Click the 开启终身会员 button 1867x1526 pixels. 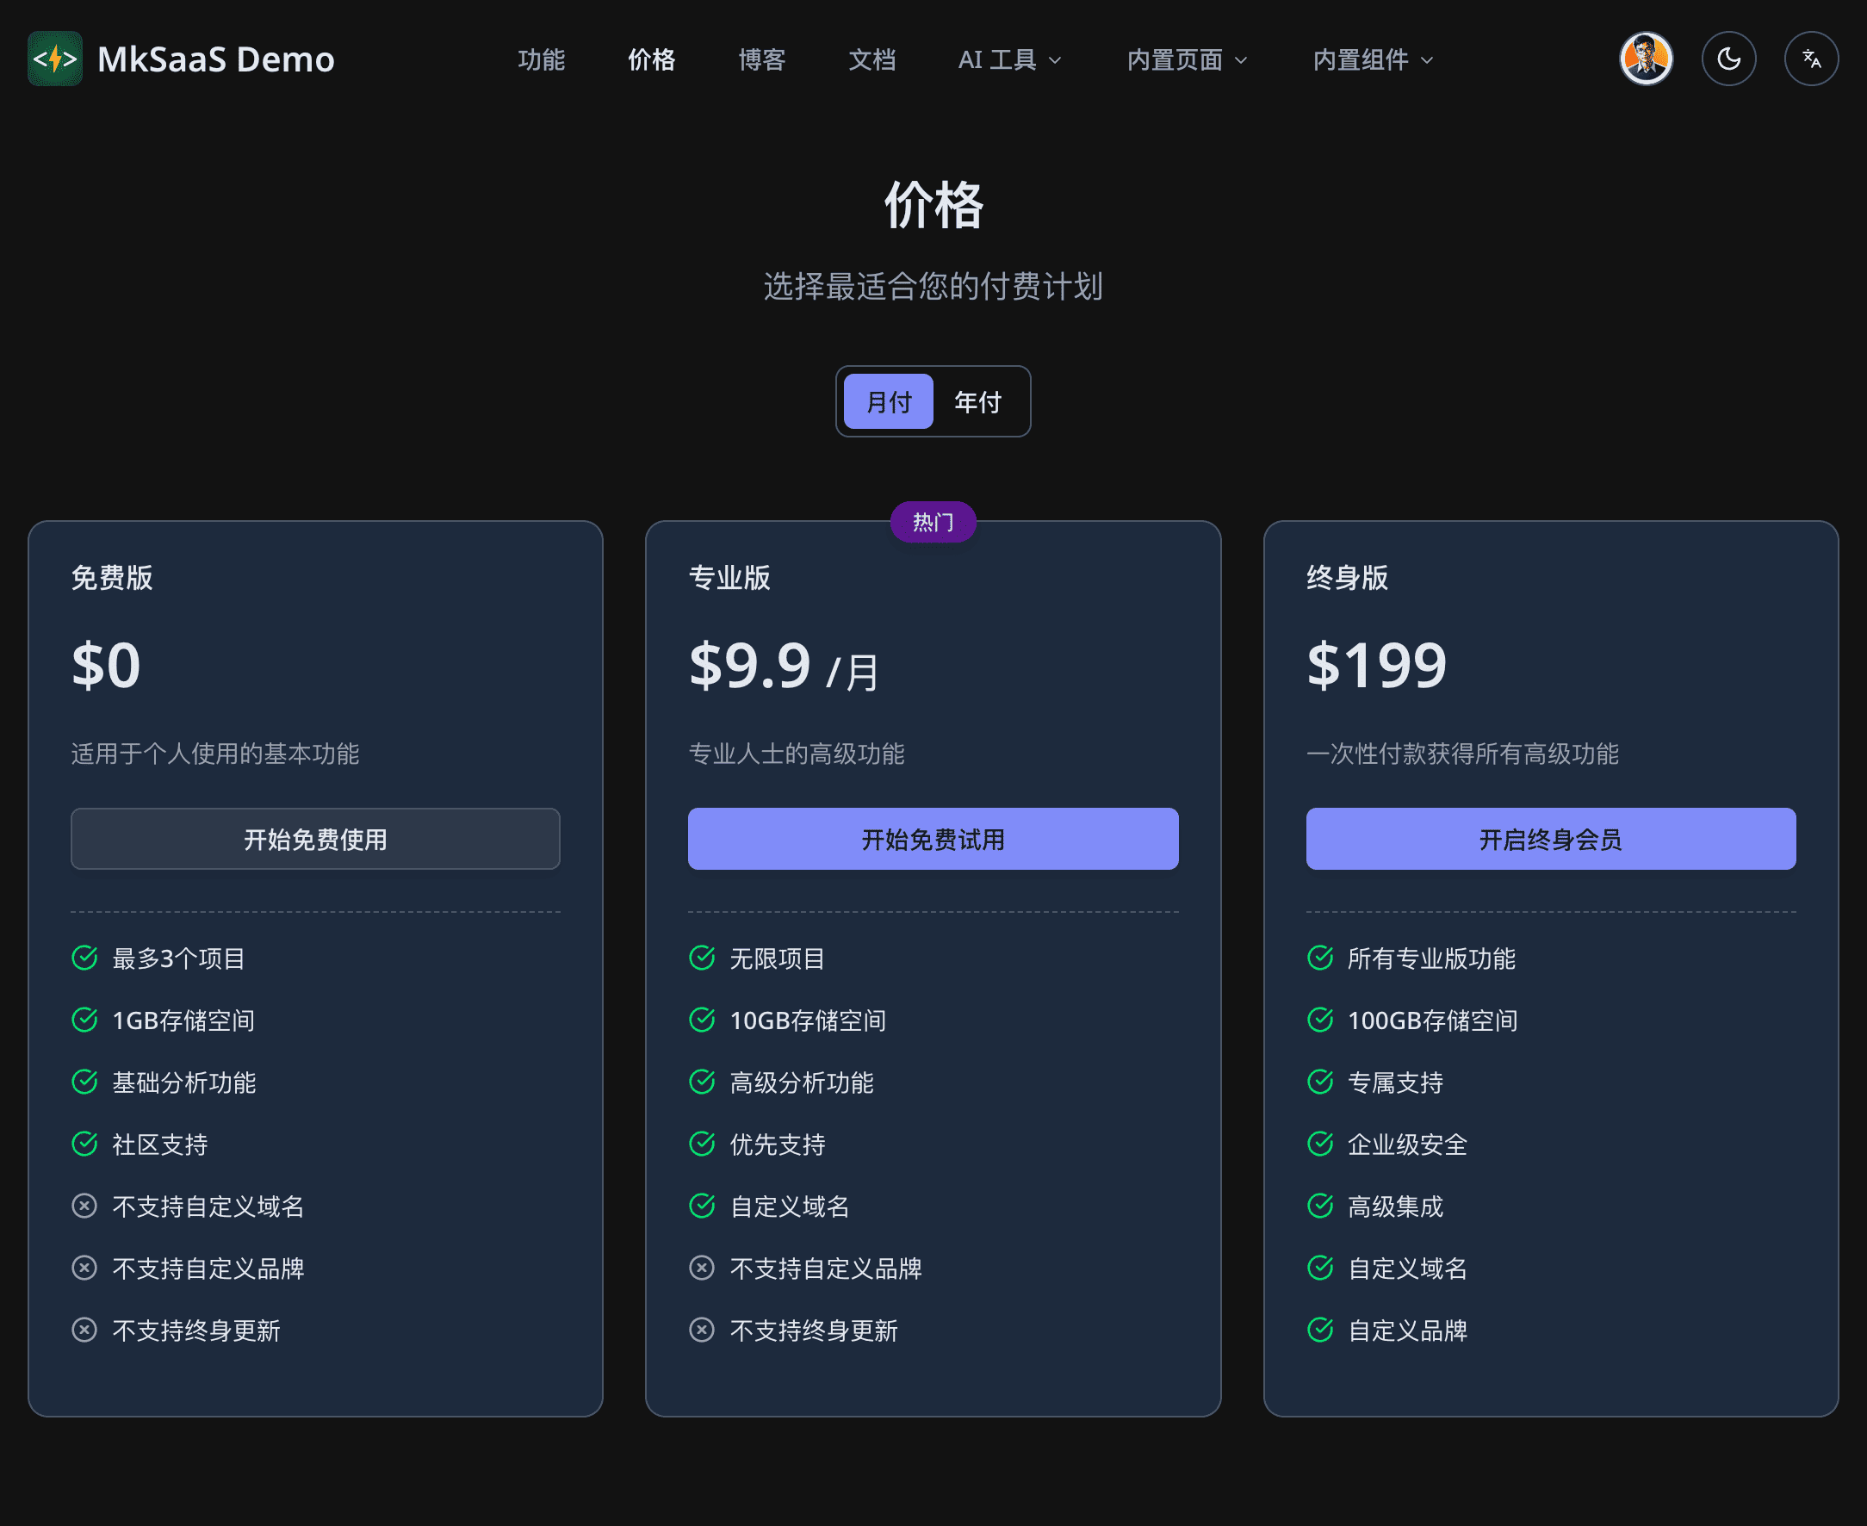coord(1550,839)
